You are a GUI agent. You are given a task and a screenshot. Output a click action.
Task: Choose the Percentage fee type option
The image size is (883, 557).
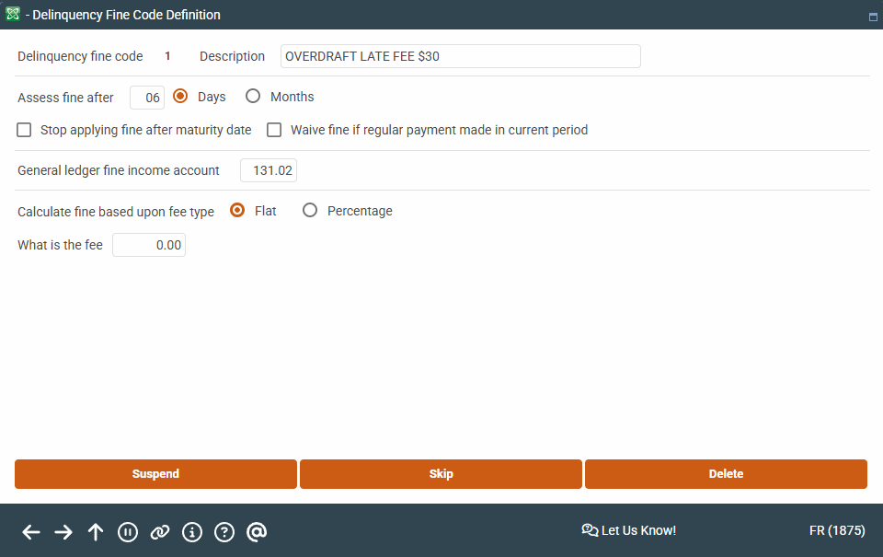pyautogui.click(x=310, y=211)
